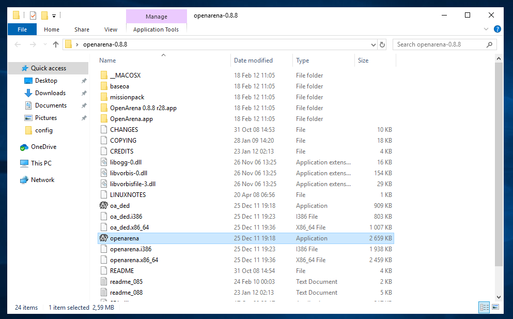Open Customize Quick Access Toolbar dropdown
Viewport: 513px width, 319px height.
coord(54,16)
